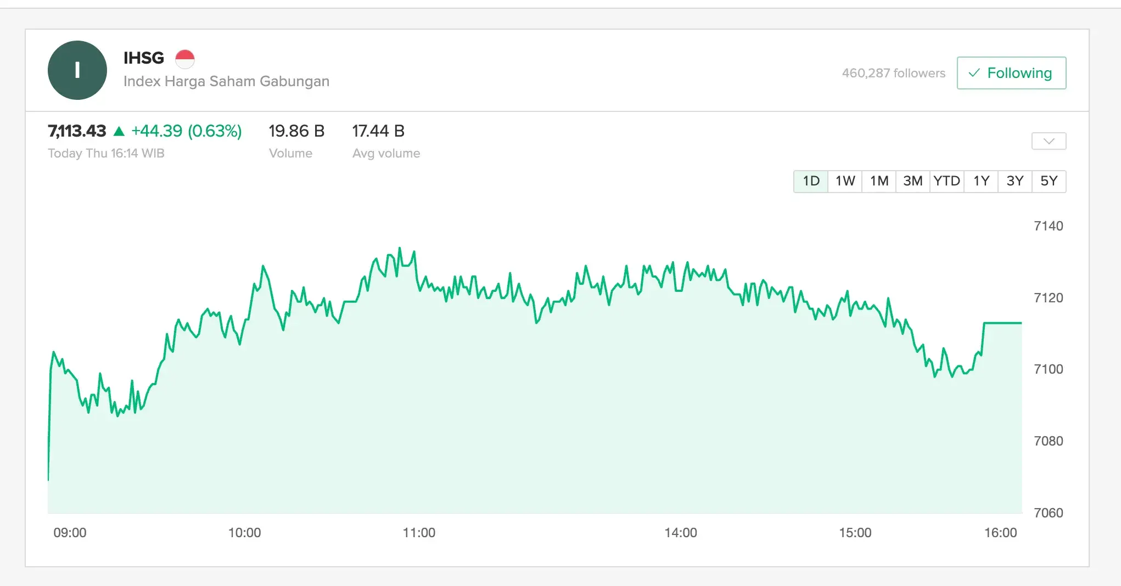1121x586 pixels.
Task: Click the Avg volume label
Action: (x=386, y=154)
